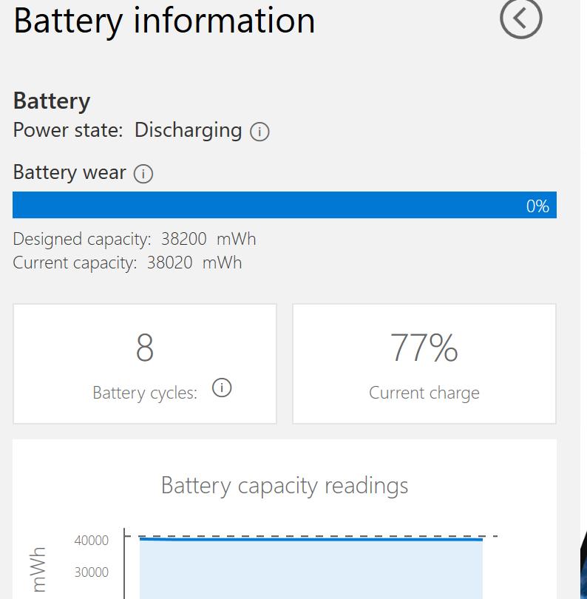
Task: Click the Current charge caption
Action: click(424, 393)
